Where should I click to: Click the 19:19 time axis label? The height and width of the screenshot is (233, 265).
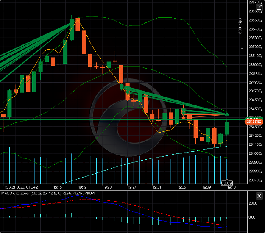82,187
